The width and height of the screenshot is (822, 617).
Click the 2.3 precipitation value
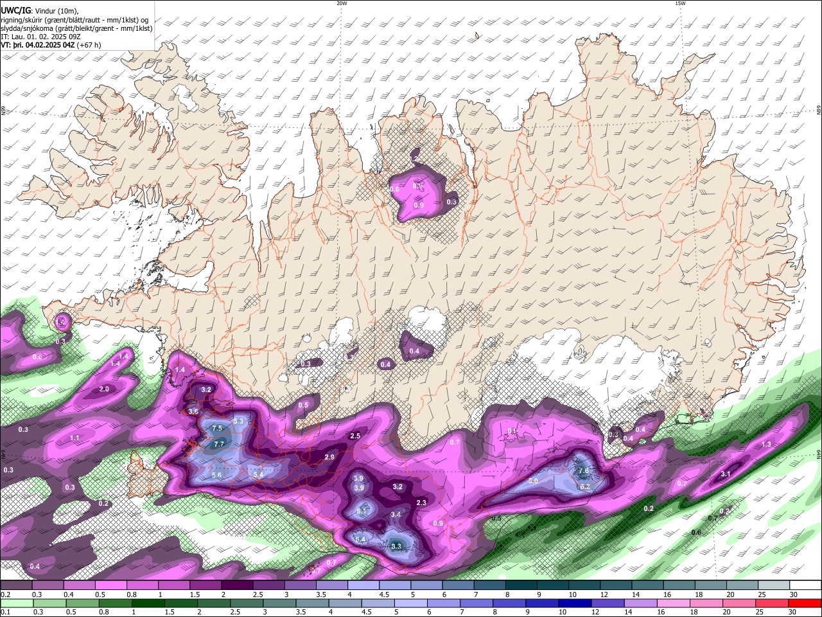coord(421,503)
